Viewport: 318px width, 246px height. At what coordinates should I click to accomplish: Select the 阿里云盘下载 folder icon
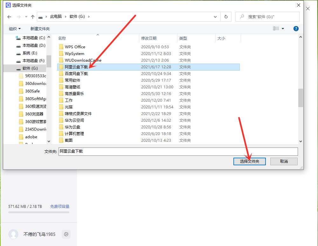[61, 67]
